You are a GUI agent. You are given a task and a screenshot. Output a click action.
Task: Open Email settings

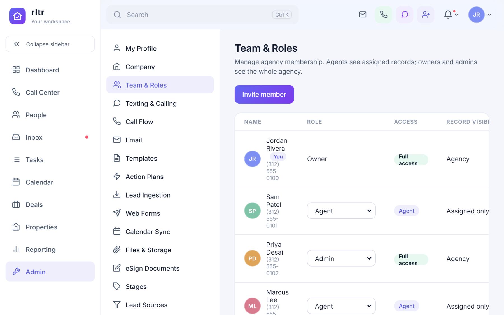[160, 140]
